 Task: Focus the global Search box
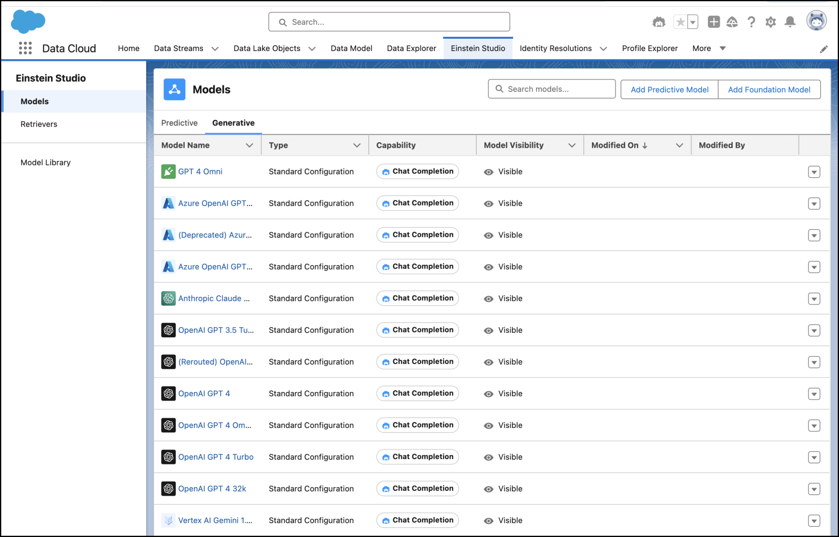coord(389,22)
